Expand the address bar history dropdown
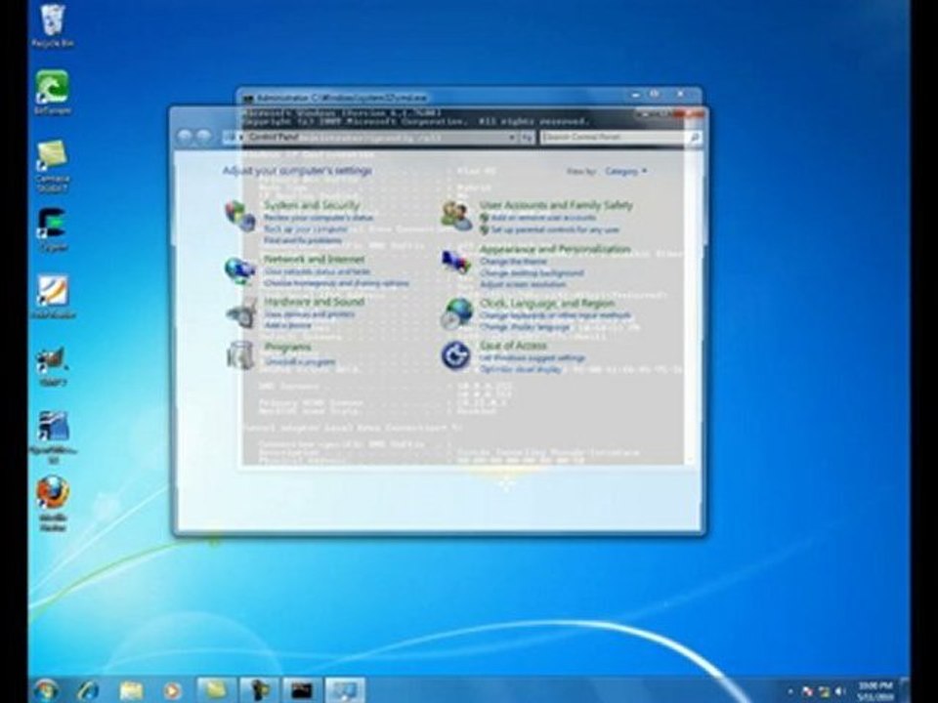The height and width of the screenshot is (703, 938). point(511,138)
